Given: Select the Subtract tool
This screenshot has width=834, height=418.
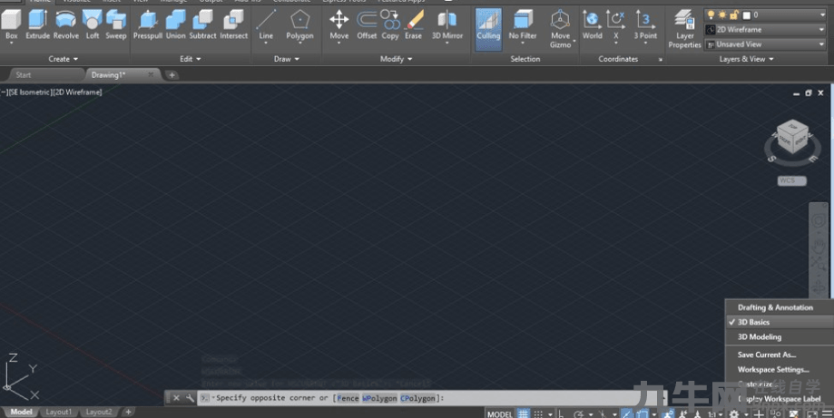Looking at the screenshot, I should tap(202, 25).
